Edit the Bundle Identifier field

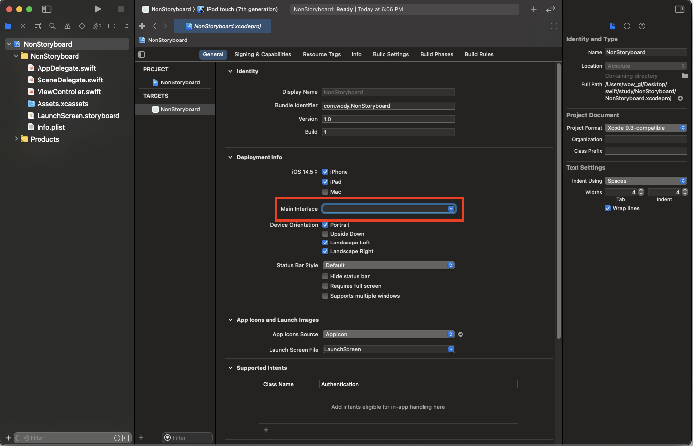(388, 106)
